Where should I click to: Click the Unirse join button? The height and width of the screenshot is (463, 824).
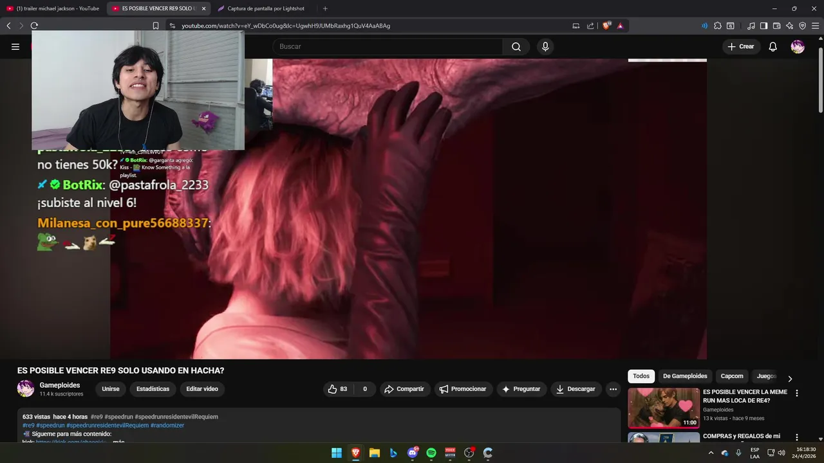(x=111, y=389)
